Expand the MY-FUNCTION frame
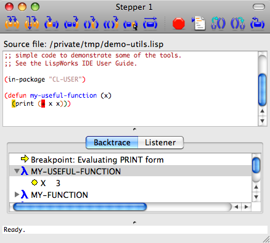The image size is (270, 243). 17,195
